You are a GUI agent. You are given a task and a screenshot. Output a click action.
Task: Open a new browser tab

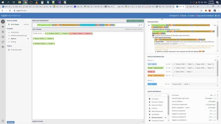click(198, 7)
